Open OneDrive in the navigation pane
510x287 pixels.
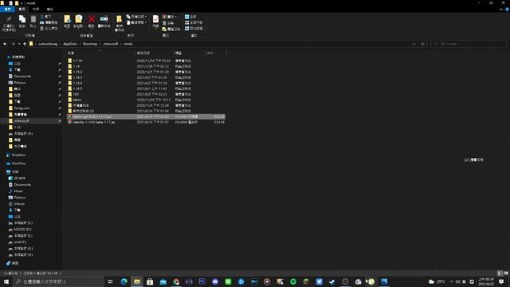pyautogui.click(x=18, y=163)
